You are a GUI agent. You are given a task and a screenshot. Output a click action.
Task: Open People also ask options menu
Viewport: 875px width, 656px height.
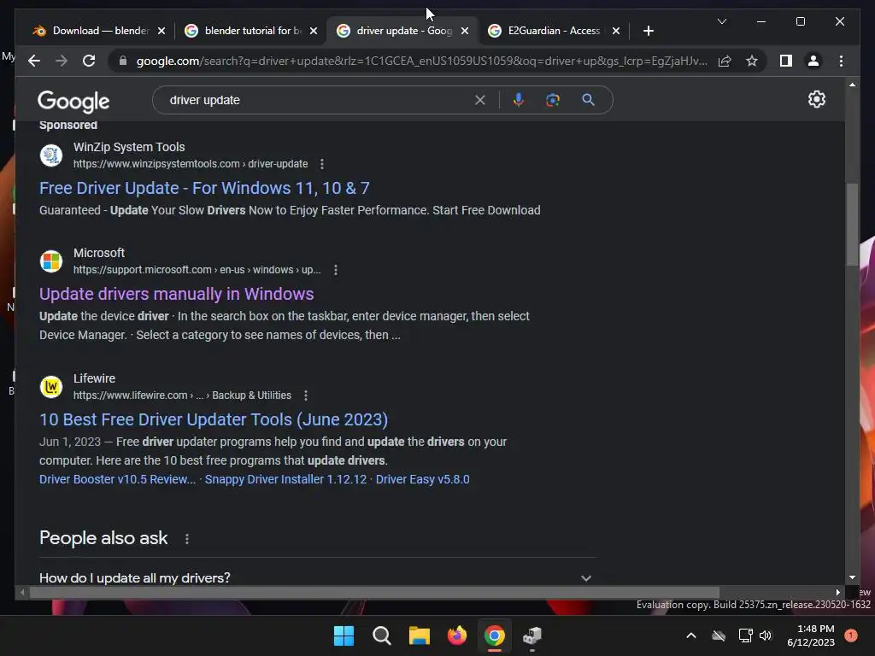(187, 539)
